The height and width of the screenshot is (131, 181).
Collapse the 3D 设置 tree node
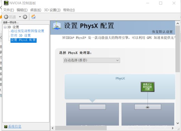(5, 27)
